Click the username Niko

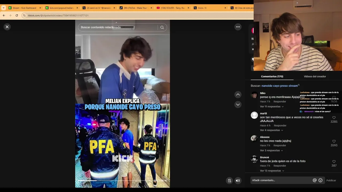[x=263, y=93]
